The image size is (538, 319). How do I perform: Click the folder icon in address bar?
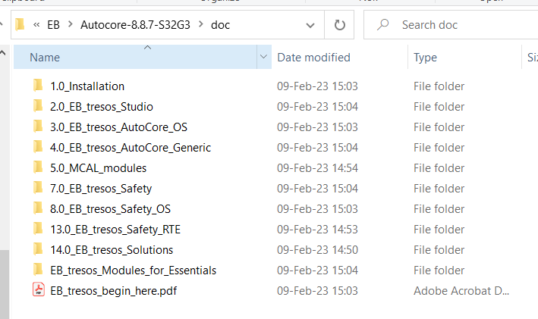tap(20, 25)
